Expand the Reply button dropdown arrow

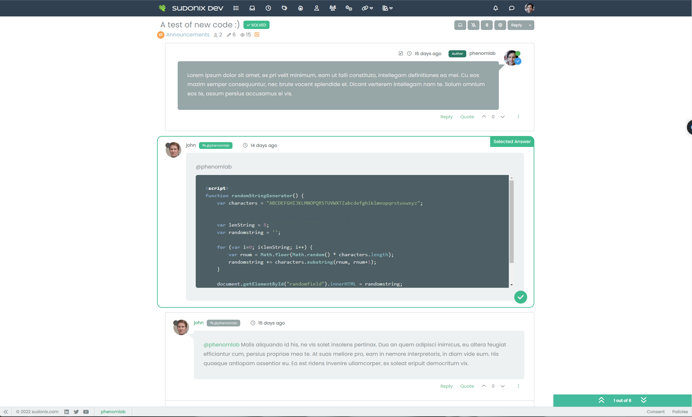pyautogui.click(x=530, y=25)
